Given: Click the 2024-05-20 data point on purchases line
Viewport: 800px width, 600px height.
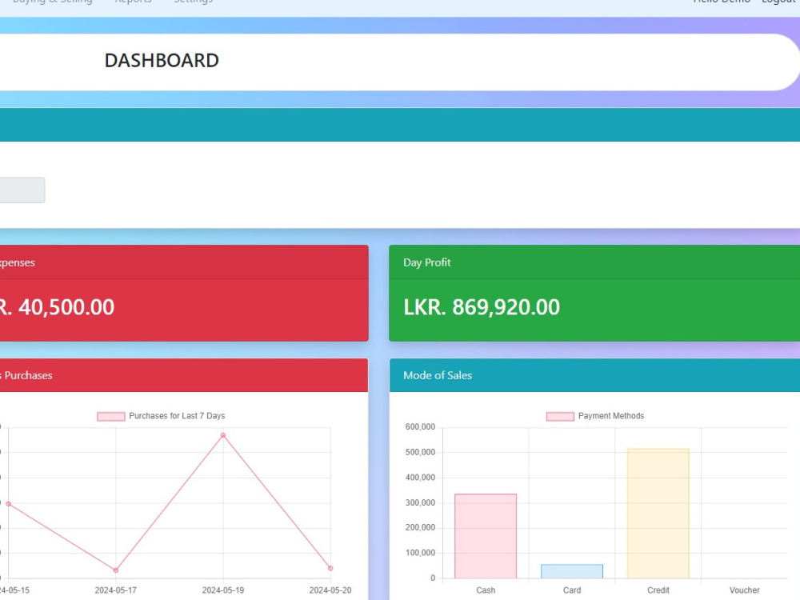Looking at the screenshot, I should (330, 568).
